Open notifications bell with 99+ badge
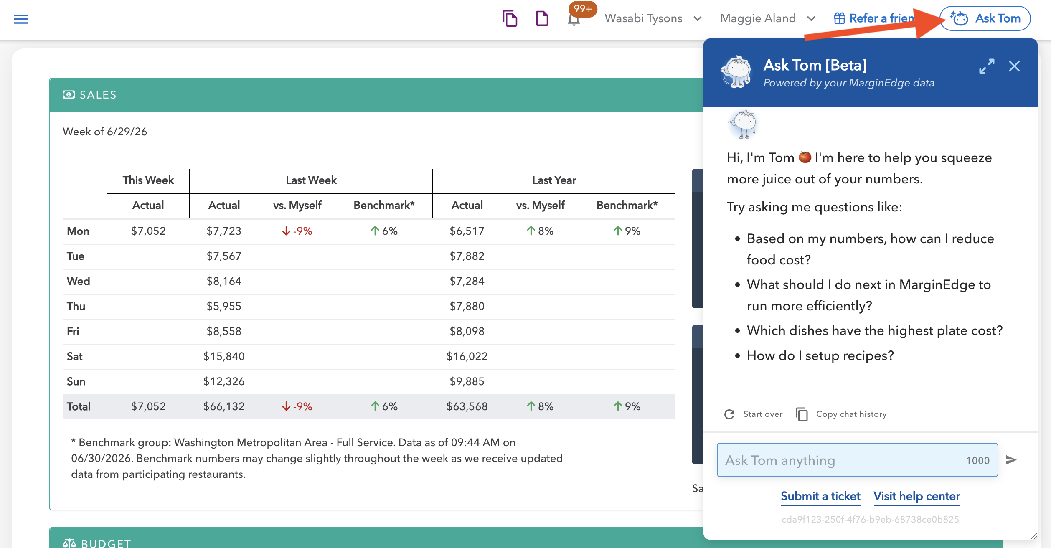The height and width of the screenshot is (548, 1051). tap(574, 19)
